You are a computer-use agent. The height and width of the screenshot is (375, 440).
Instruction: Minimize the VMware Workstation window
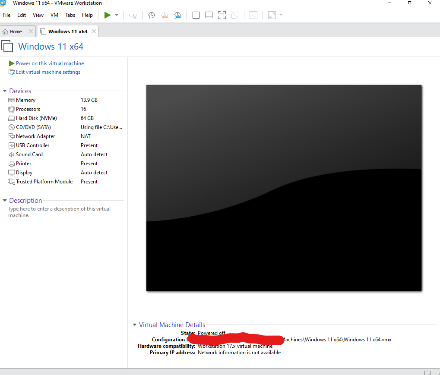point(389,3)
